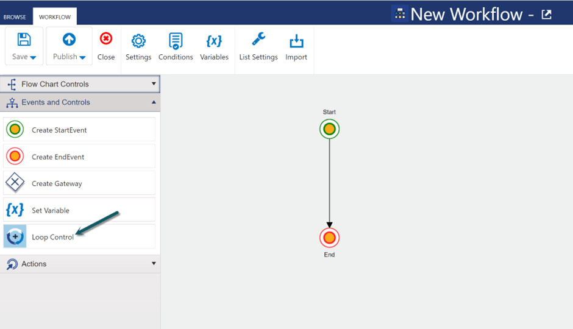Open the Conditions toolbar icon
This screenshot has width=573, height=329.
click(x=176, y=41)
